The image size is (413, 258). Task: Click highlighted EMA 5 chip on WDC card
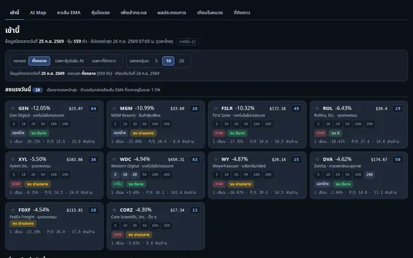point(115,175)
